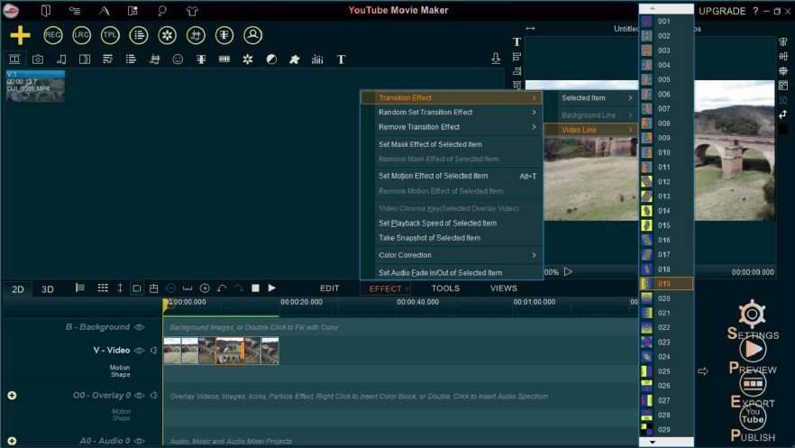Open the EDIT menu
The image size is (795, 448).
click(330, 288)
